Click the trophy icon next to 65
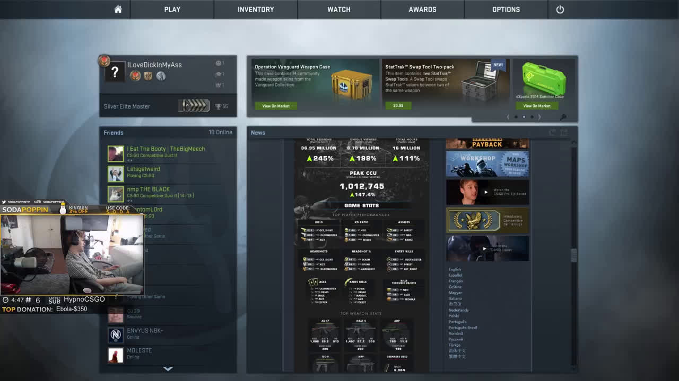This screenshot has height=381, width=679. 218,106
